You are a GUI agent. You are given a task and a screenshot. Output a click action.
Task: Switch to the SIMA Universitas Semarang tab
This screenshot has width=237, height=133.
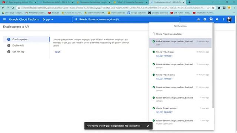(130, 2)
